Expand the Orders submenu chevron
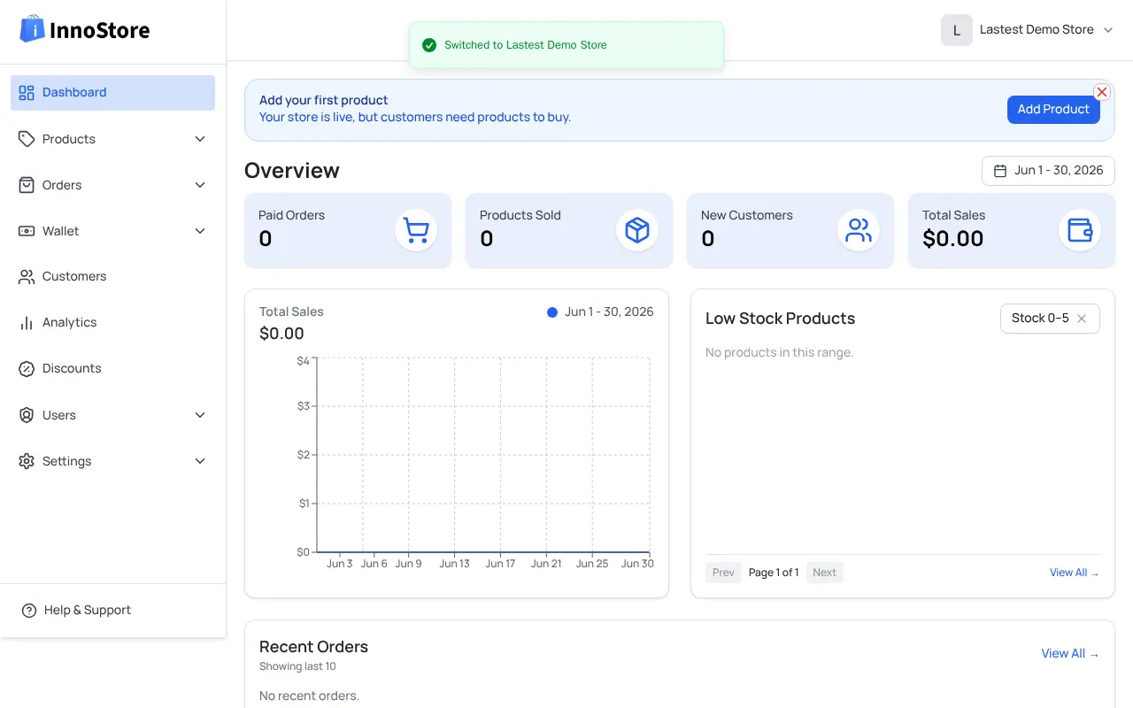Image resolution: width=1133 pixels, height=708 pixels. click(200, 185)
